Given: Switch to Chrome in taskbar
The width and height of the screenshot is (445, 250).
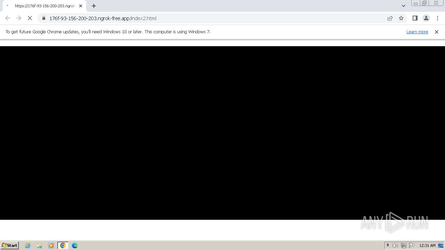Looking at the screenshot, I should [63, 245].
